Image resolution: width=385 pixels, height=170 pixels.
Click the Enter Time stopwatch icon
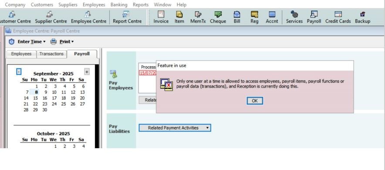11,42
